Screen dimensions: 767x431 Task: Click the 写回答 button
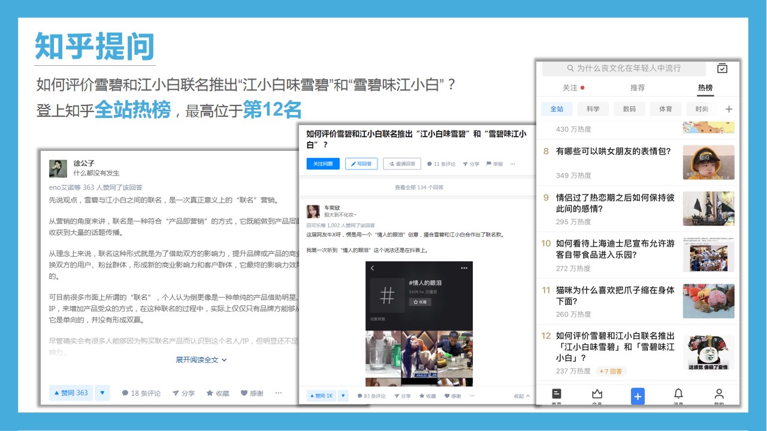[361, 164]
